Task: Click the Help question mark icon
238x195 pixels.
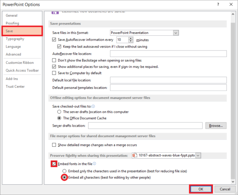Action: (218, 5)
